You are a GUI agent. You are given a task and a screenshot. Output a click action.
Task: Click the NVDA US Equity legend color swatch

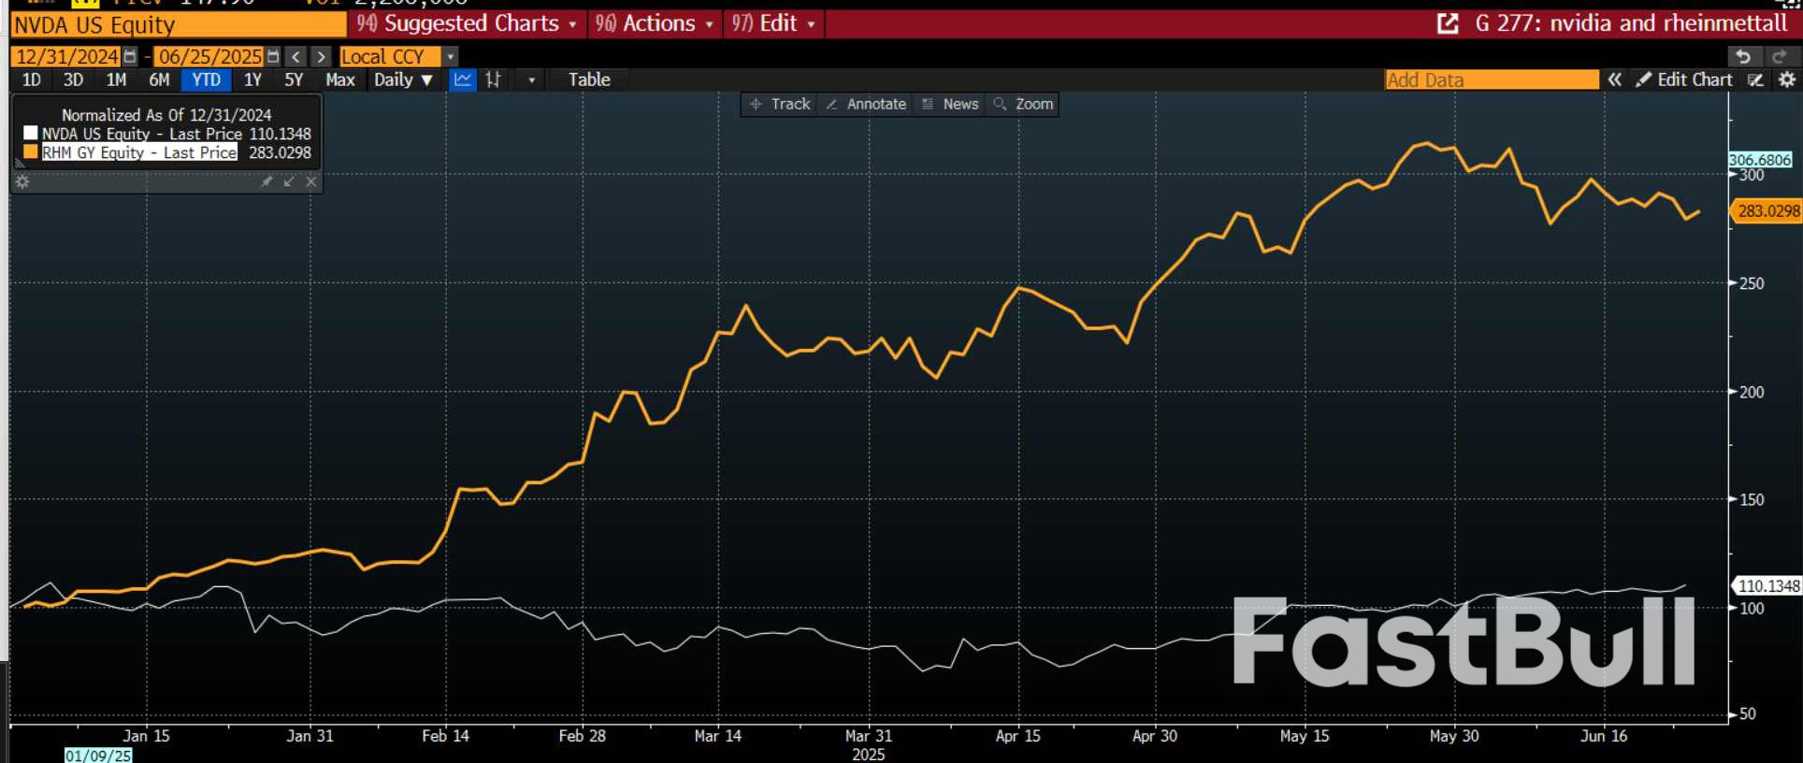point(31,133)
